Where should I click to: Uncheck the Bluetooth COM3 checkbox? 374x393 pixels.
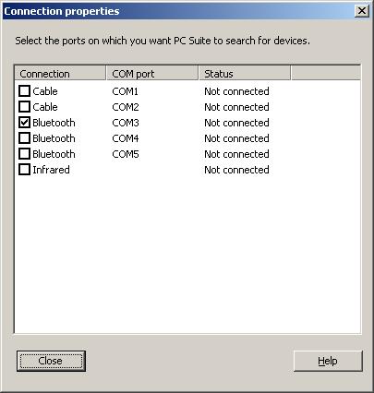[24, 123]
